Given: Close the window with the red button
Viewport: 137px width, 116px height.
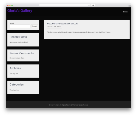Looking at the screenshot, I should [x=8, y=5].
